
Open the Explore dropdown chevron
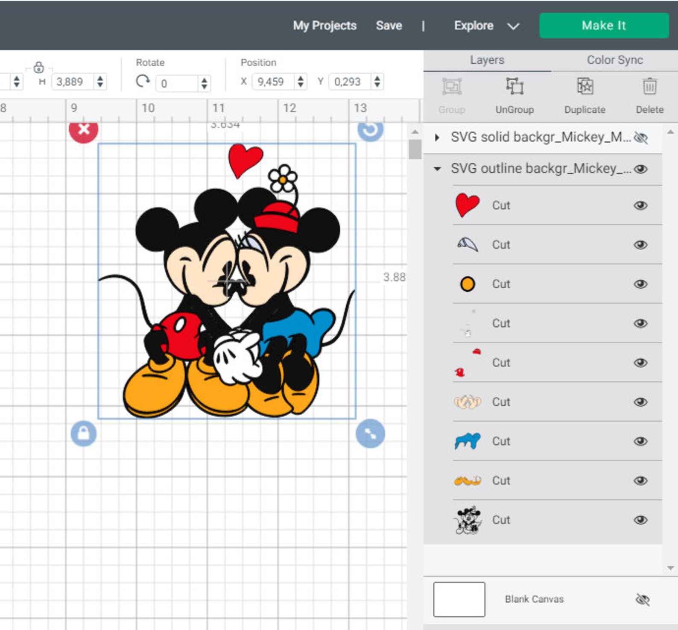pos(513,26)
